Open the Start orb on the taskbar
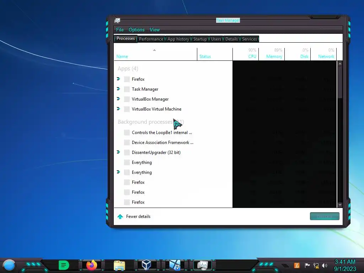 9,265
